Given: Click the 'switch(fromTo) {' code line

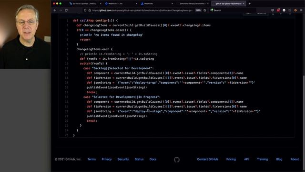Looking at the screenshot, I should point(93,64).
